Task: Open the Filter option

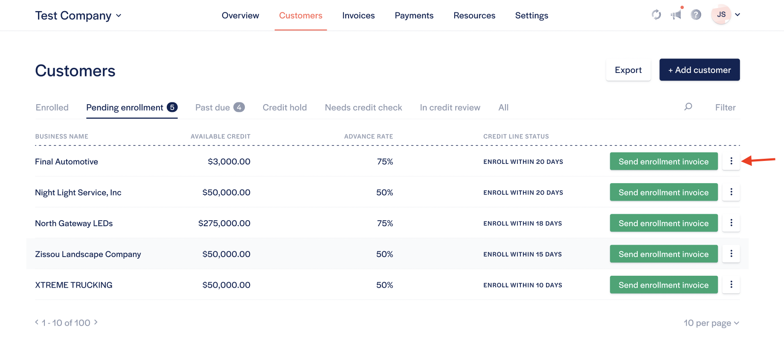Action: 725,108
